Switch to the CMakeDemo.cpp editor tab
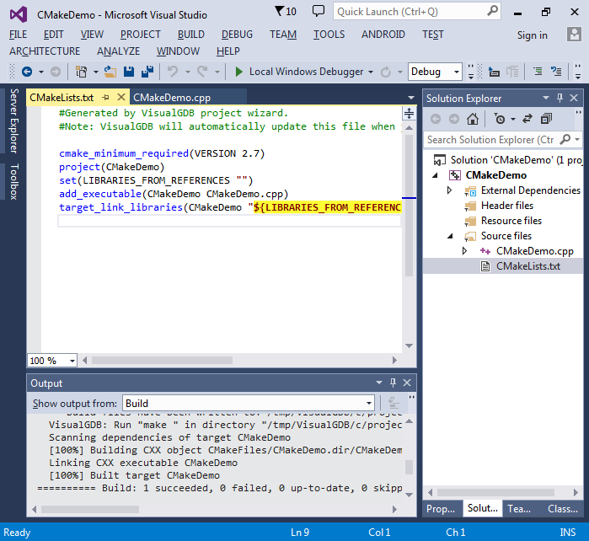The width and height of the screenshot is (589, 541). pyautogui.click(x=172, y=98)
